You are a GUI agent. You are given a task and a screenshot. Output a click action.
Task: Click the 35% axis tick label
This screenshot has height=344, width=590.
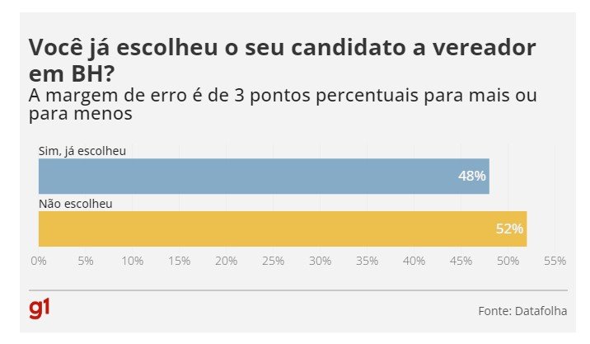pos(368,261)
